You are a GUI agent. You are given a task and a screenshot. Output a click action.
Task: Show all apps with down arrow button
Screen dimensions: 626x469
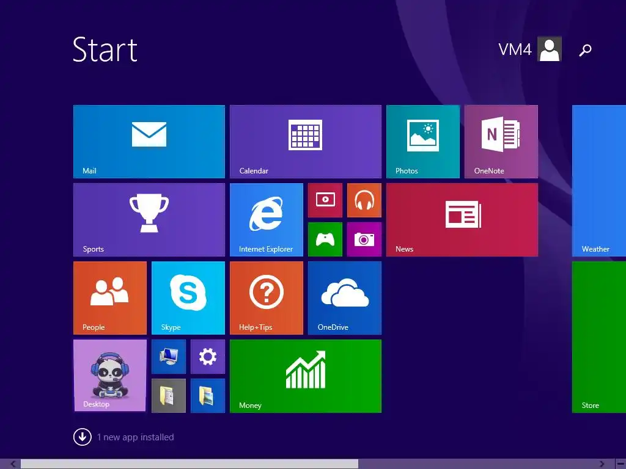pos(83,437)
